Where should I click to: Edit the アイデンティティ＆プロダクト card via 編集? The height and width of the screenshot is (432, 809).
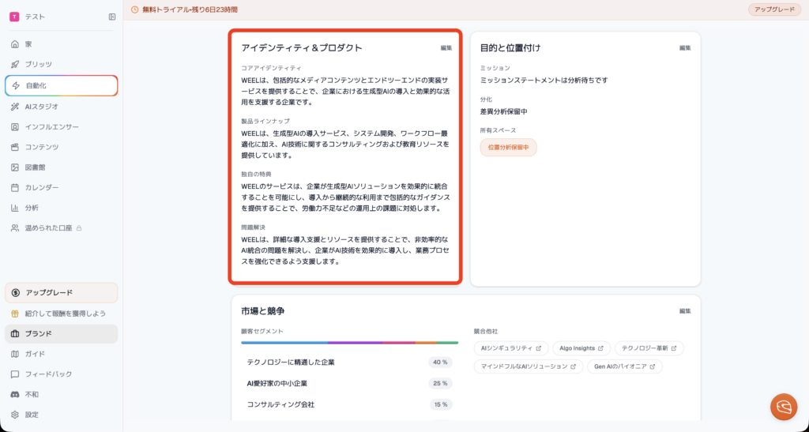446,48
